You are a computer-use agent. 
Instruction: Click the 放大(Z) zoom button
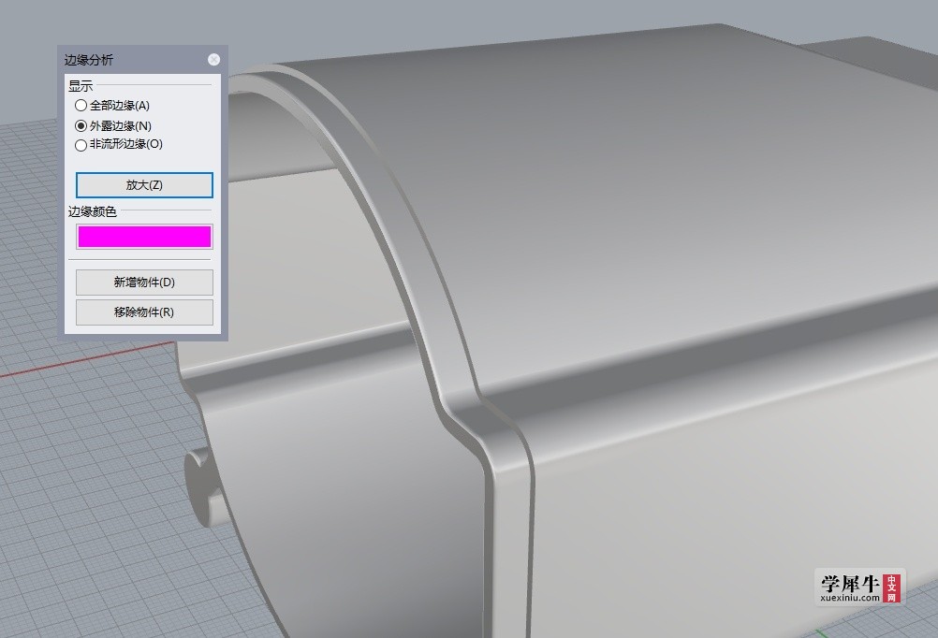[x=144, y=185]
